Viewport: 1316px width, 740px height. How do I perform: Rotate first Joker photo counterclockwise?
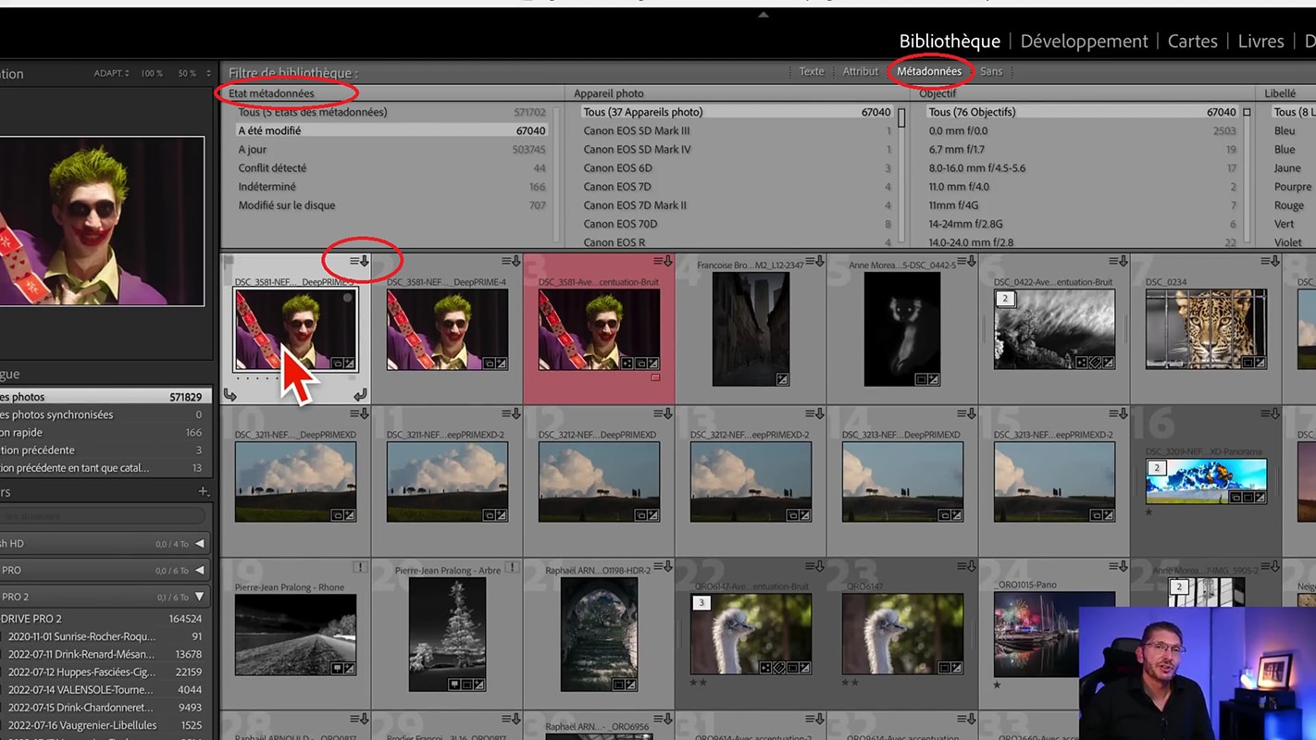point(230,395)
